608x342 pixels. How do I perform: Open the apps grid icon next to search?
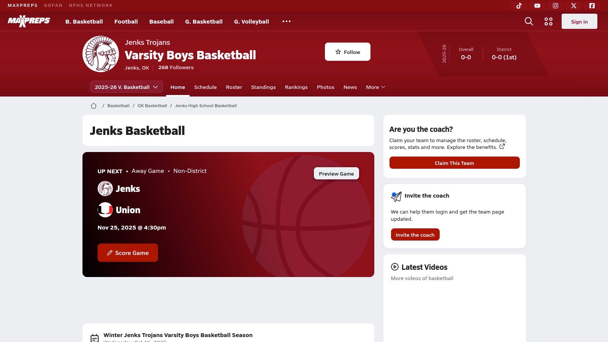pyautogui.click(x=548, y=21)
